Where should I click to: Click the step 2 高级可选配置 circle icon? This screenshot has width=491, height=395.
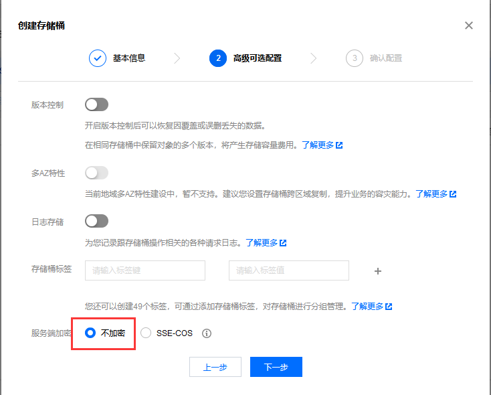pos(217,58)
